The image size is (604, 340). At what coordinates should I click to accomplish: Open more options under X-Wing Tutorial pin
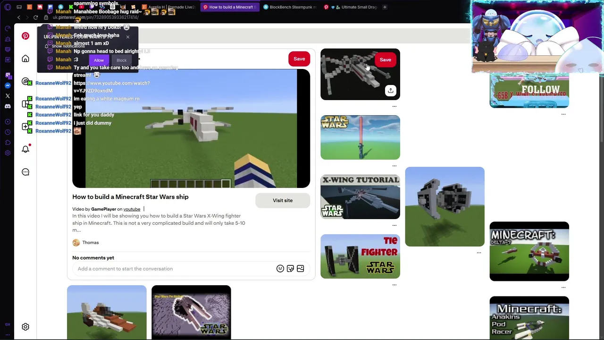(x=394, y=225)
